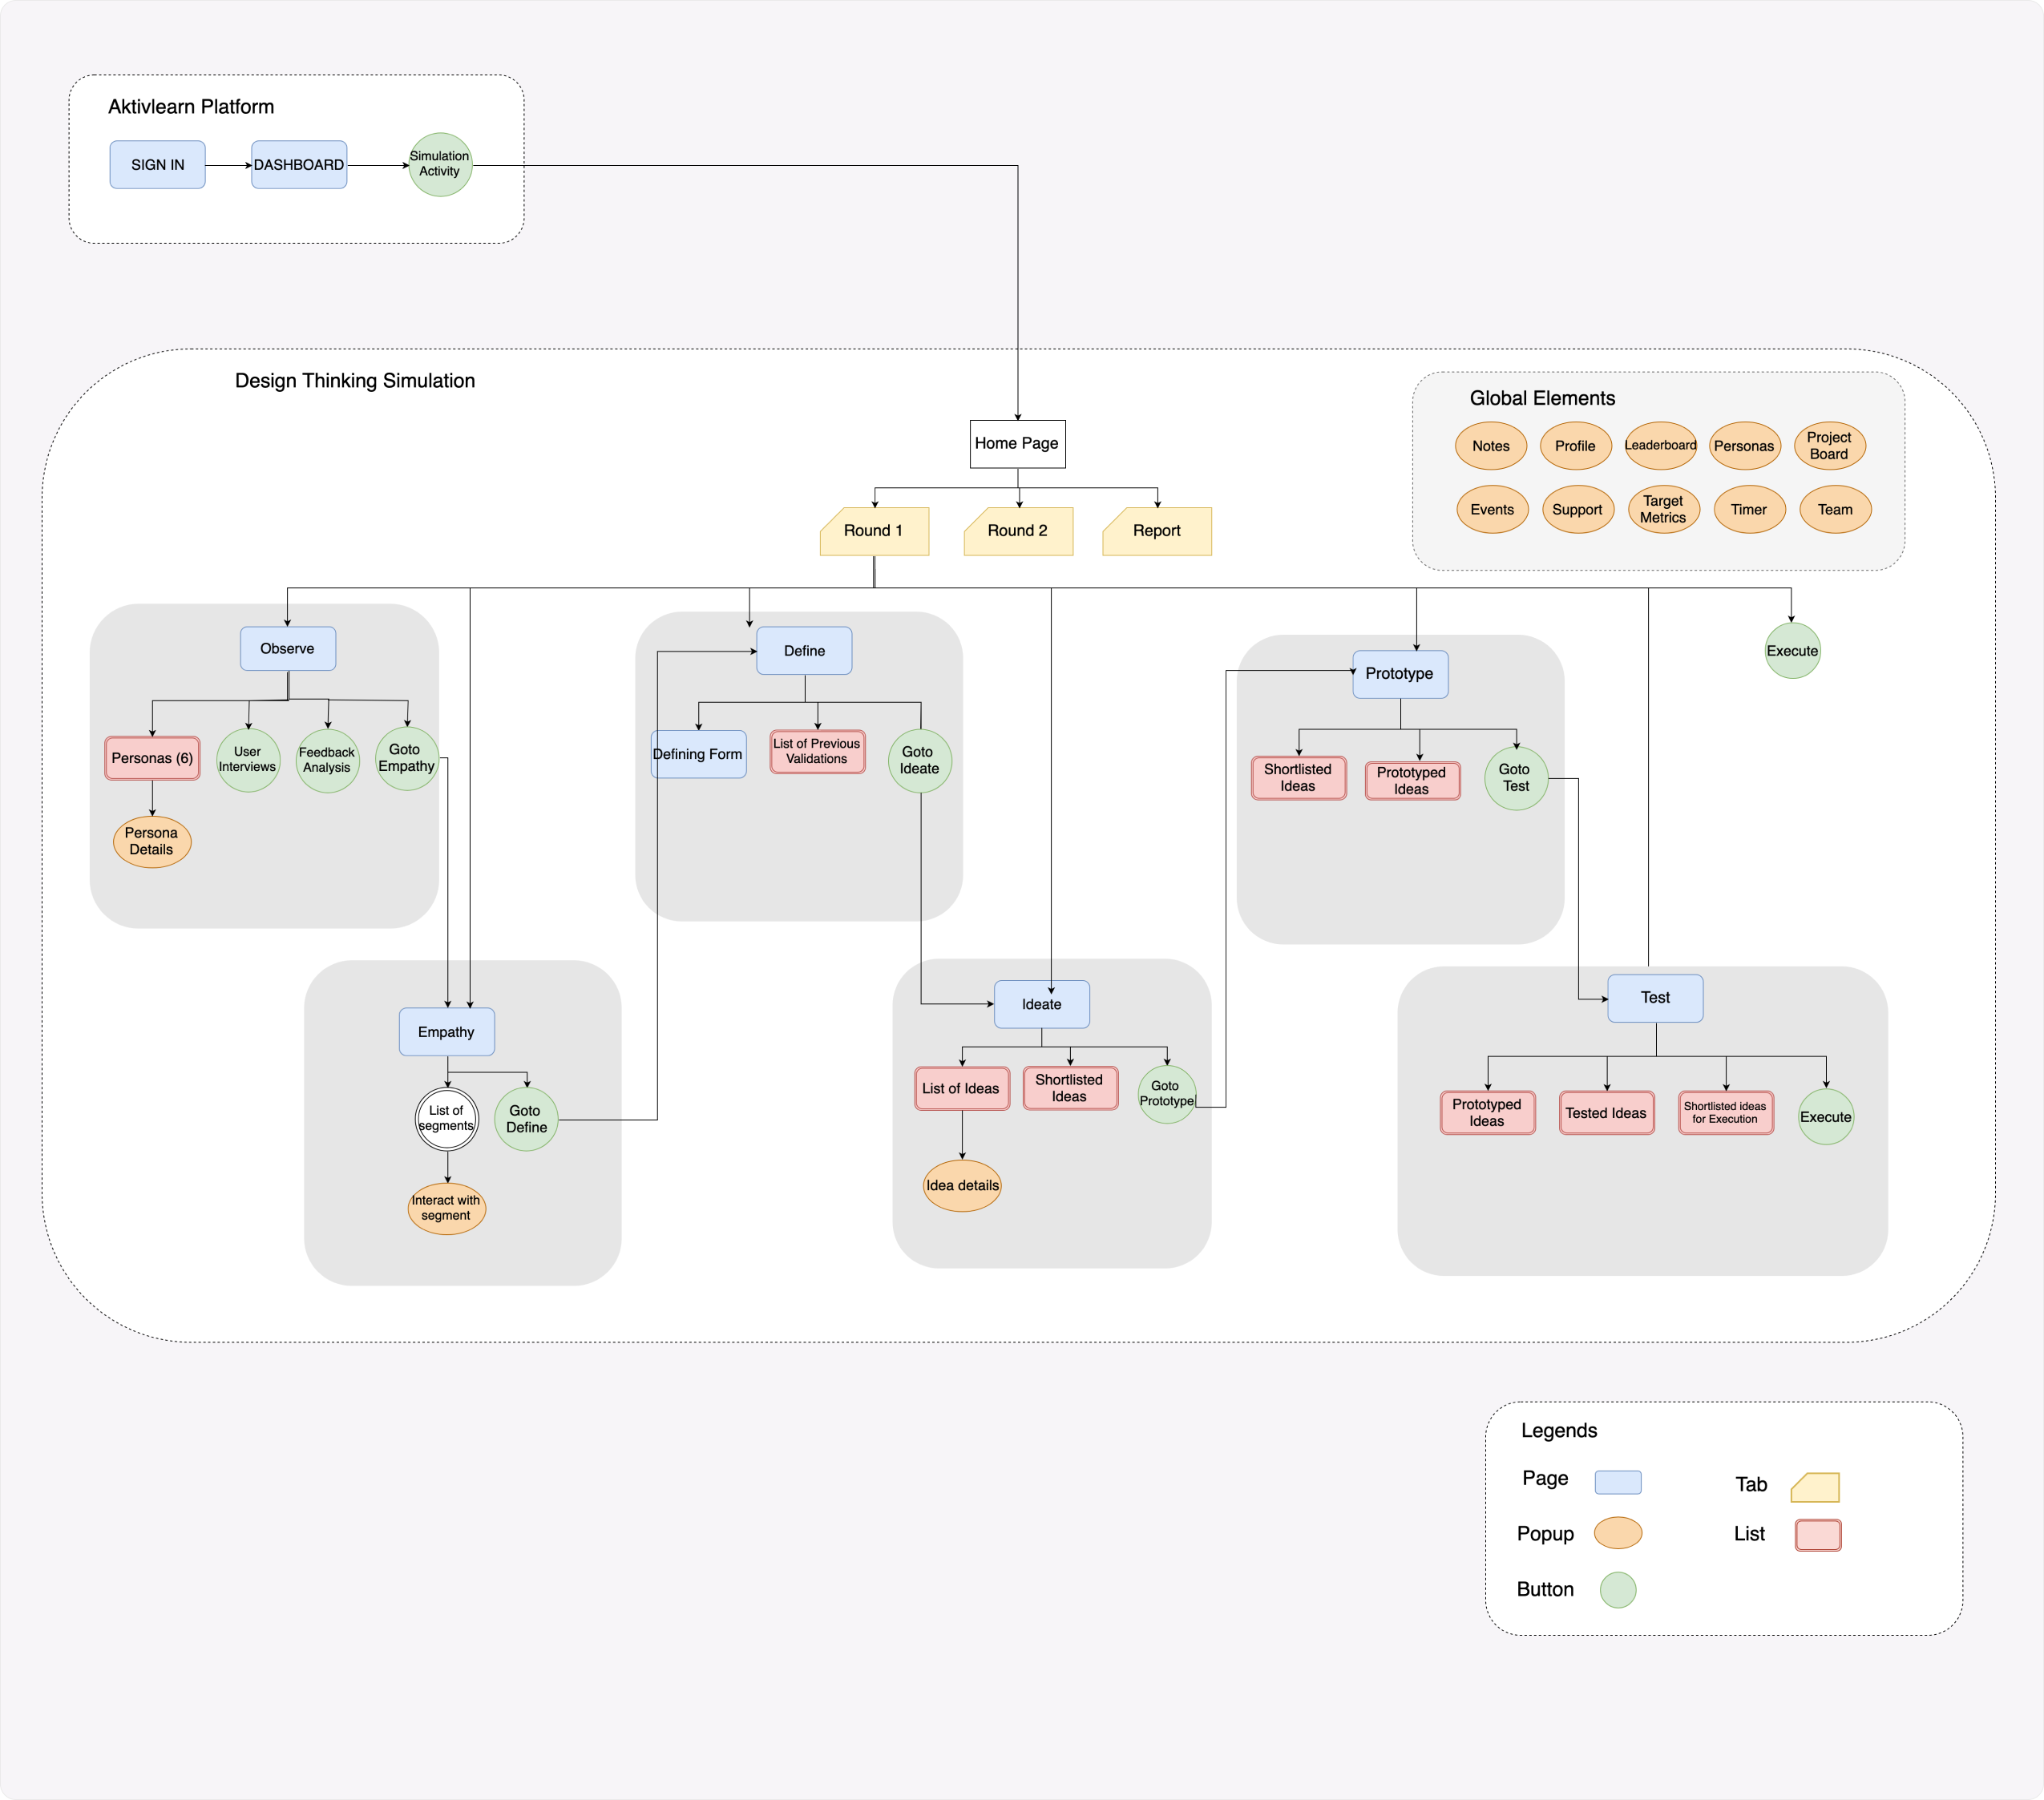Viewport: 2044px width, 1800px height.
Task: Click the Shortlisted ideas for Execution list
Action: (x=1725, y=1113)
